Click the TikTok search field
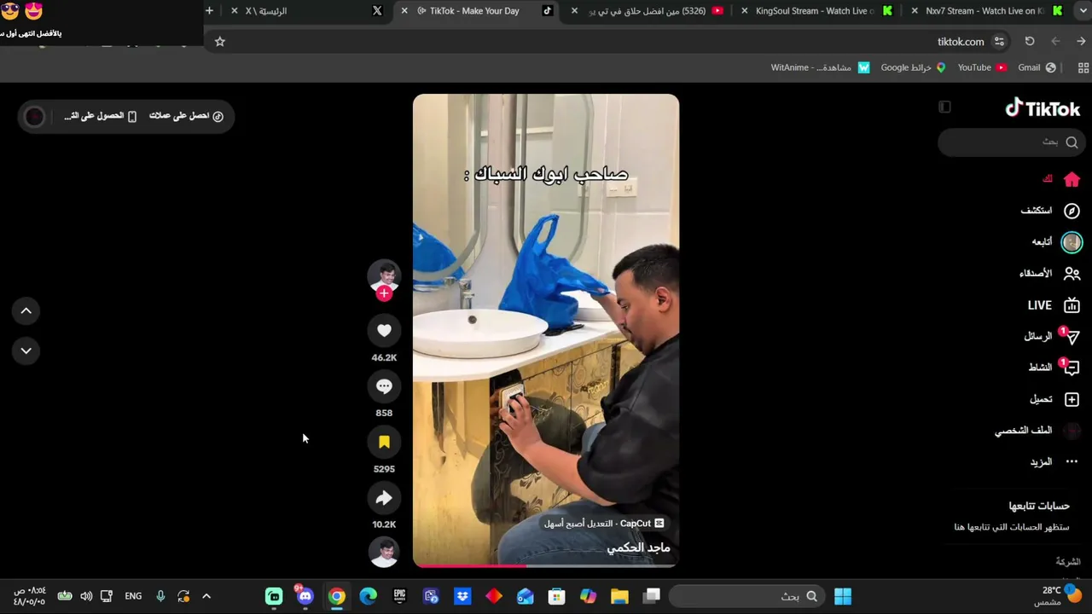 click(1011, 142)
